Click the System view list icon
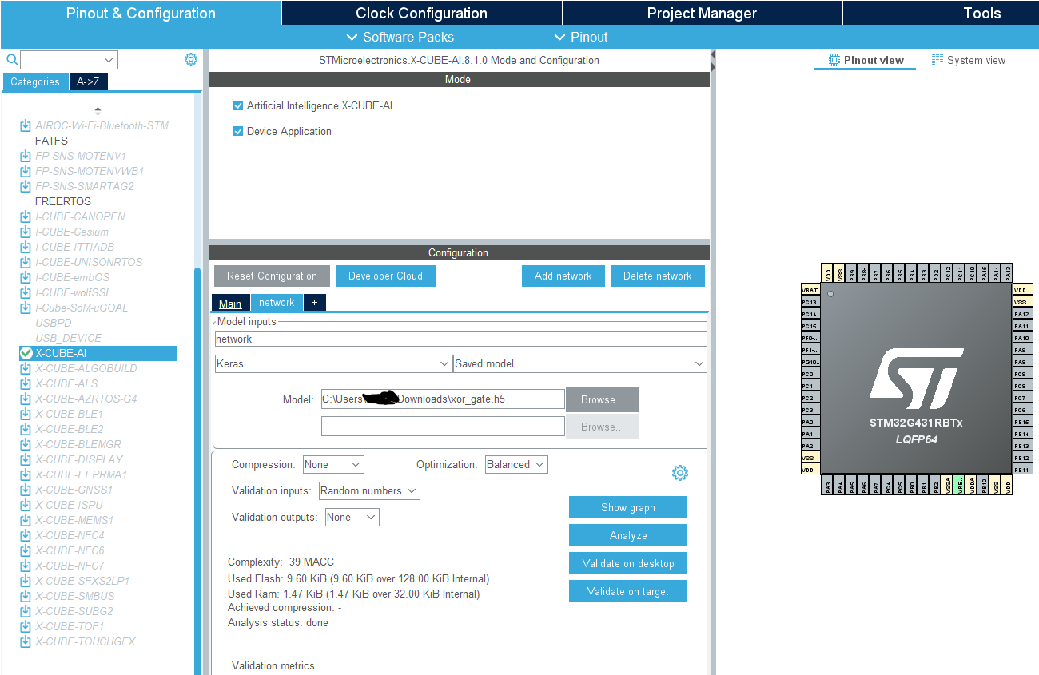1039x675 pixels. [937, 60]
